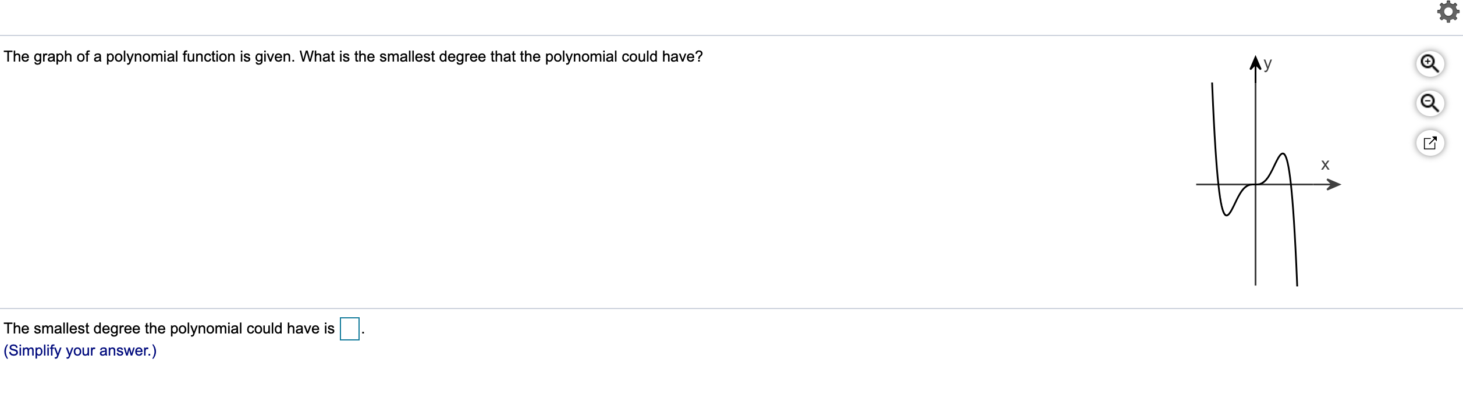Select the smallest degree statement line
This screenshot has height=416, width=1463.
pyautogui.click(x=169, y=328)
